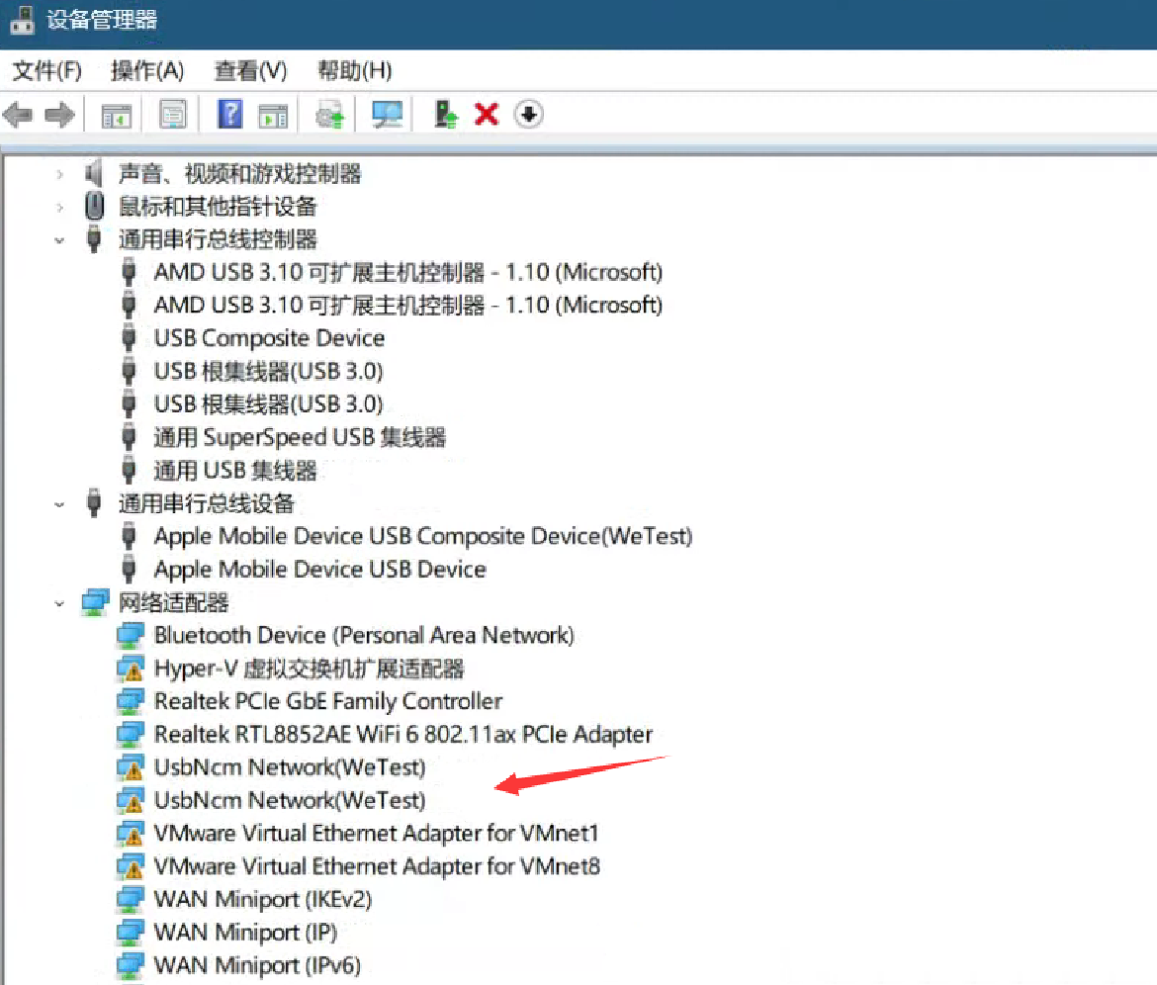Screen dimensions: 1157x985
Task: Click the green-arrow enable device icon
Action: click(x=446, y=115)
